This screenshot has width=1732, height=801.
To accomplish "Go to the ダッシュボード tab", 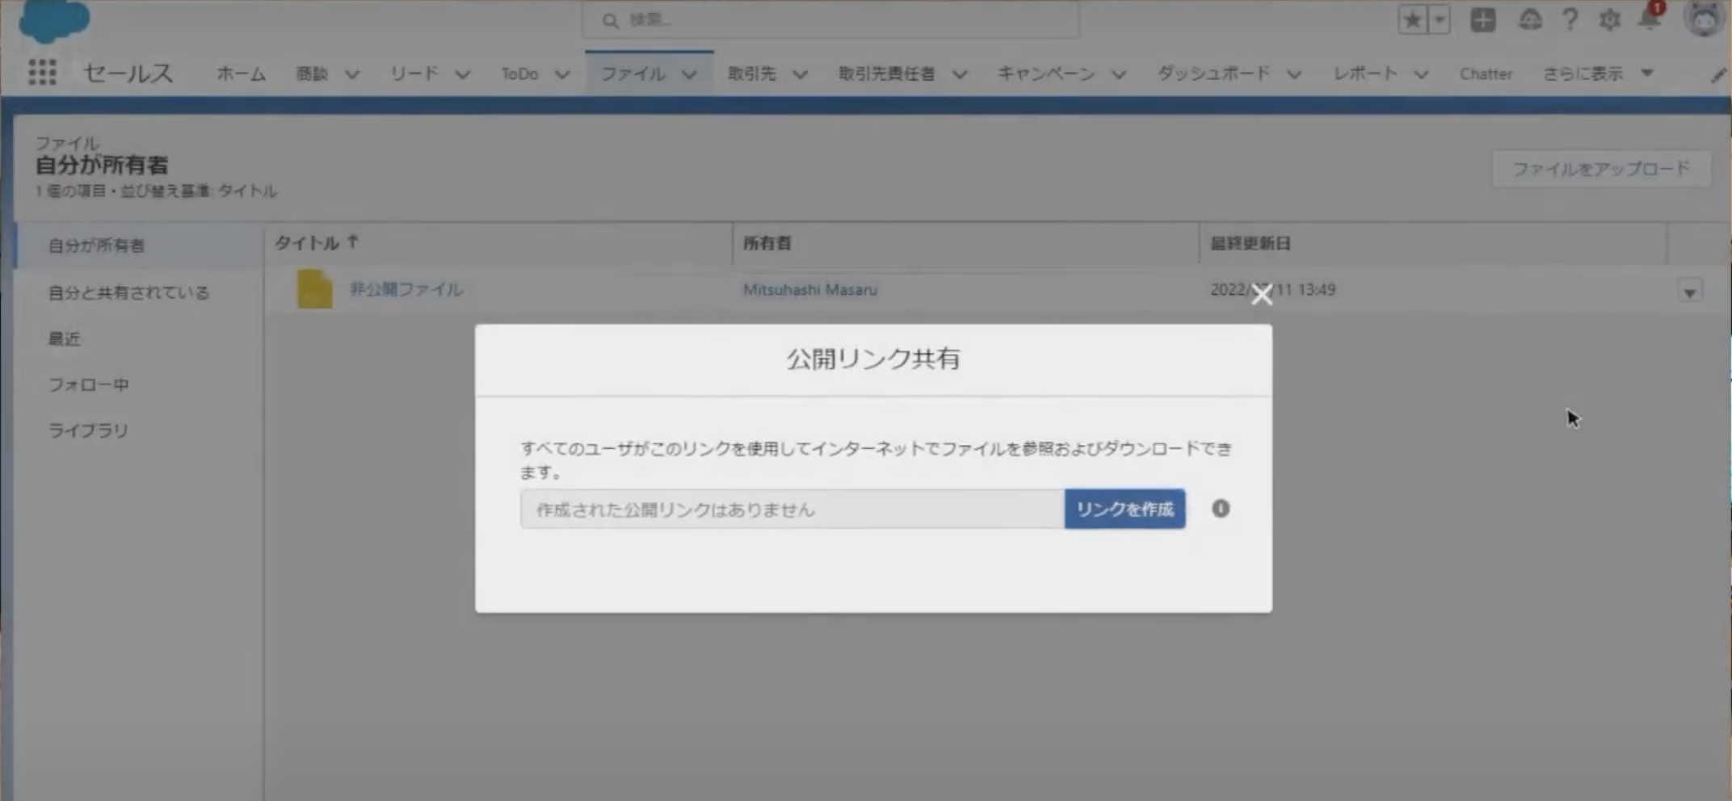I will (1213, 73).
